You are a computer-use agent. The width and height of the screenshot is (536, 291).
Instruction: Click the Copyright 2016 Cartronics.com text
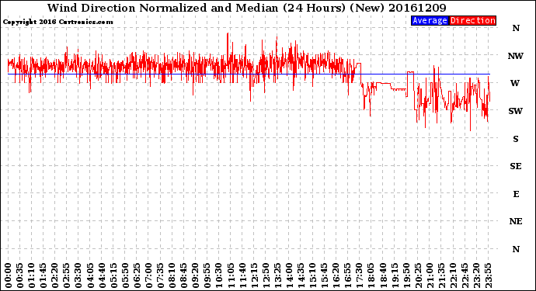(57, 22)
